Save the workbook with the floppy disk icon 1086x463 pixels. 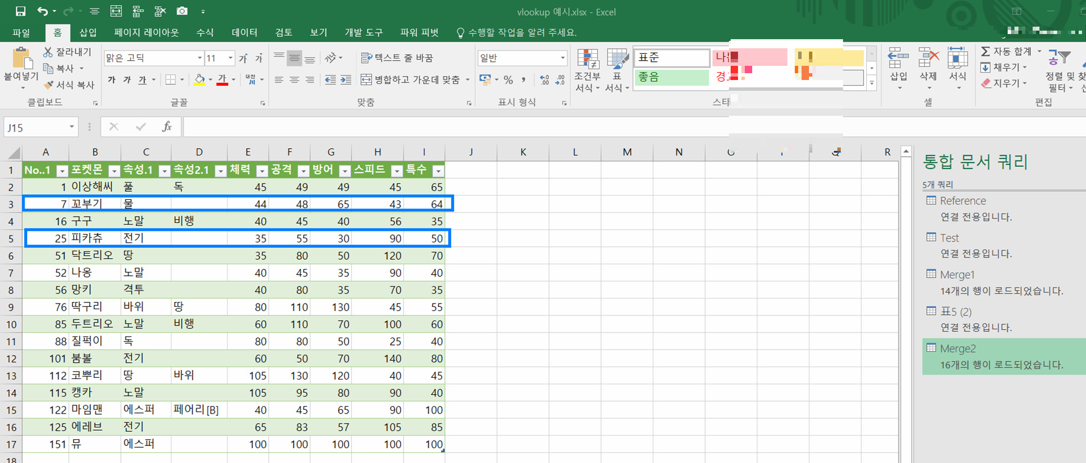coord(20,11)
